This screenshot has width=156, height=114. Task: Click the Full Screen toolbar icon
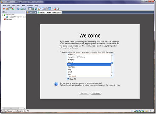(x=36, y=9)
